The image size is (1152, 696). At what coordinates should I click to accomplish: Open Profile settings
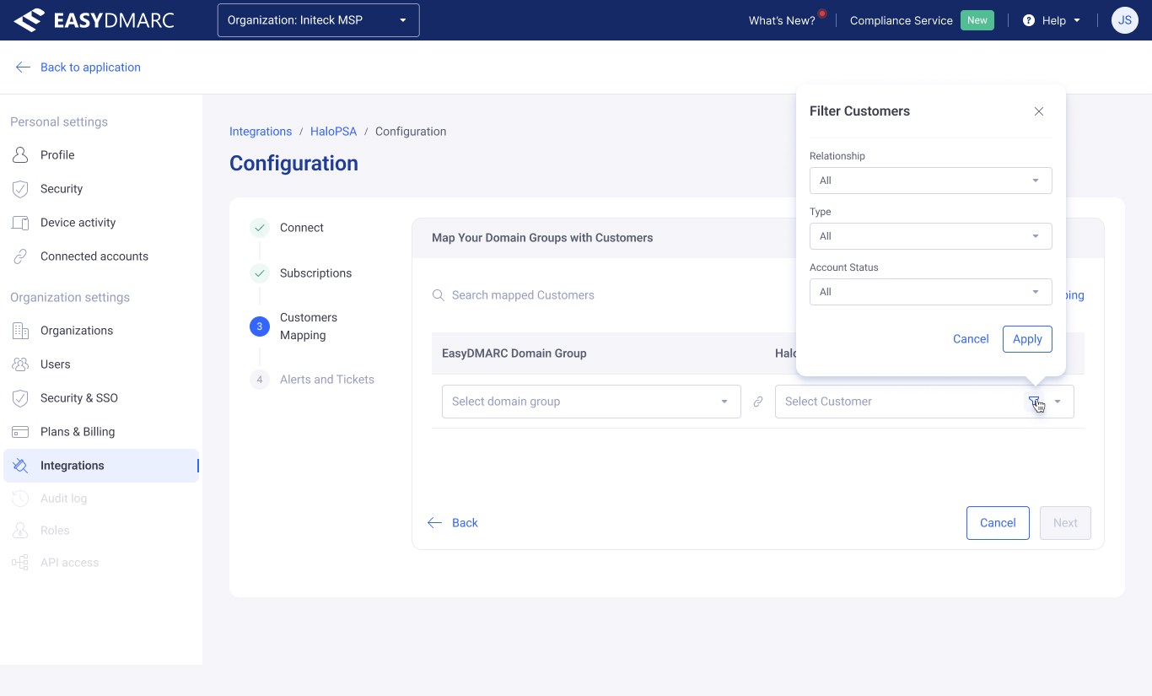pyautogui.click(x=57, y=155)
